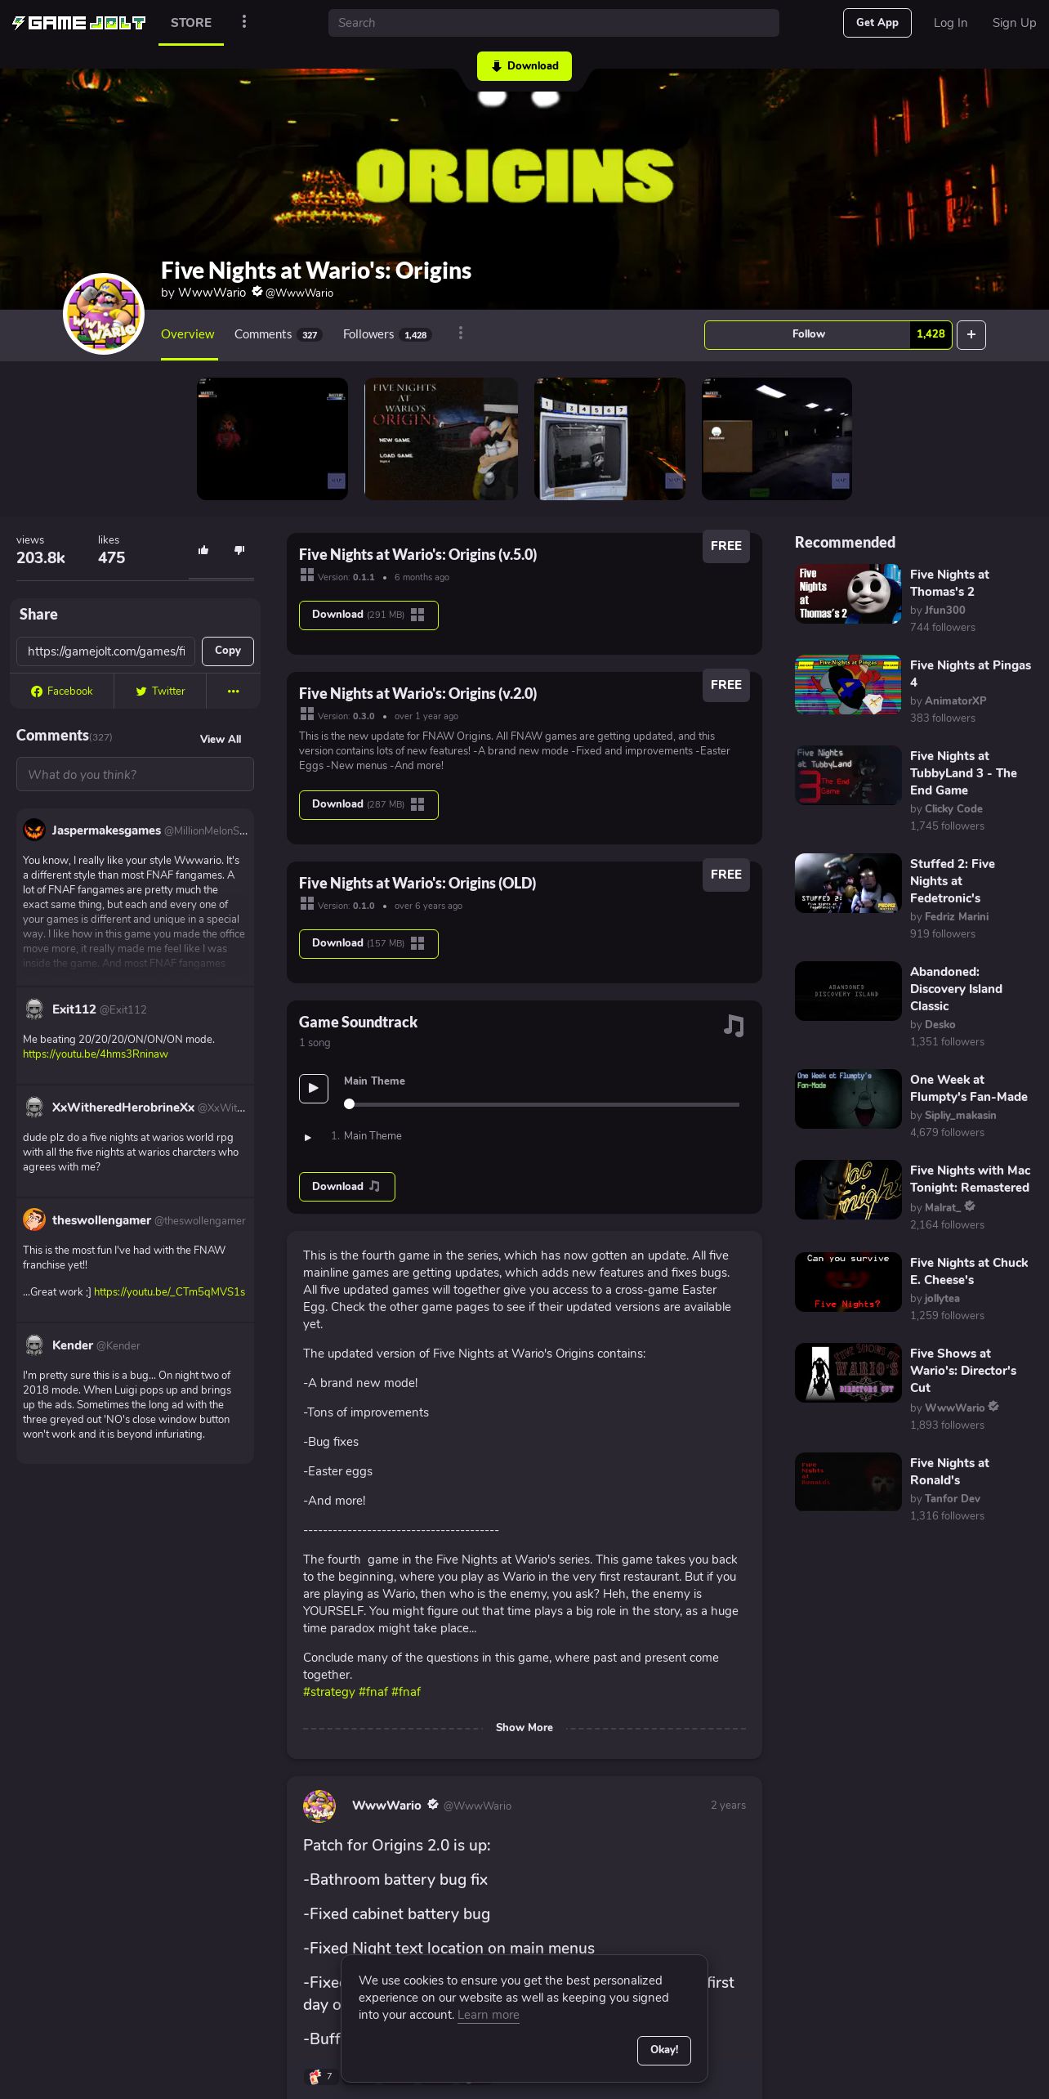
Task: Open Five Nights at Ronald's thumbnail
Action: [848, 1483]
